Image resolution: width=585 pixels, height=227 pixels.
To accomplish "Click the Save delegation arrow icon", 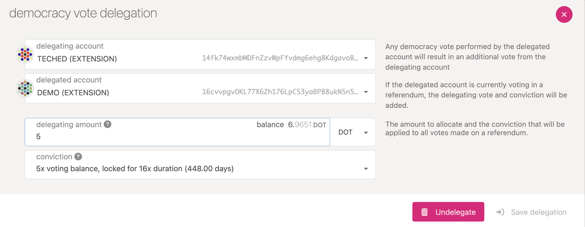I will (x=500, y=212).
